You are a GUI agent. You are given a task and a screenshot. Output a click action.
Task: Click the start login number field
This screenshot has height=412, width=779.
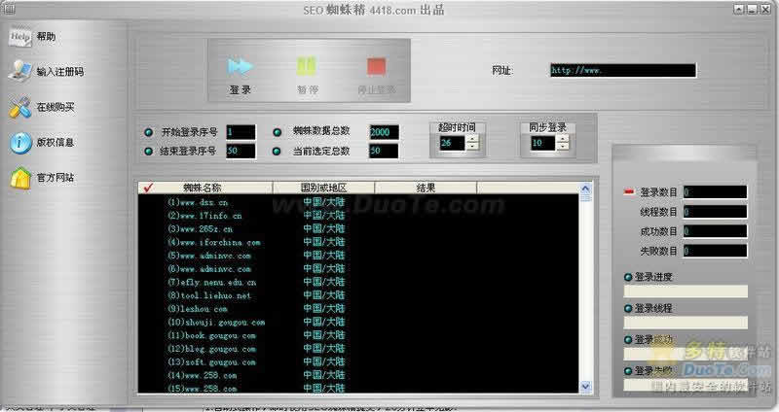pyautogui.click(x=241, y=132)
